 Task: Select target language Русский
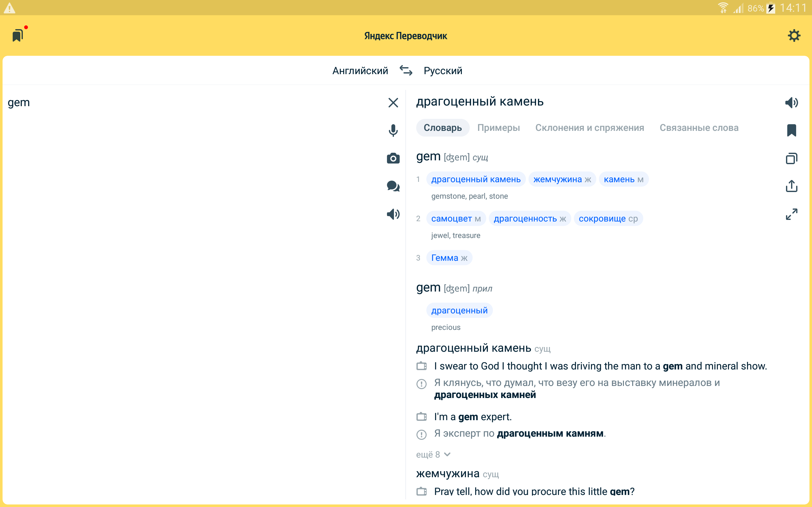click(x=442, y=71)
